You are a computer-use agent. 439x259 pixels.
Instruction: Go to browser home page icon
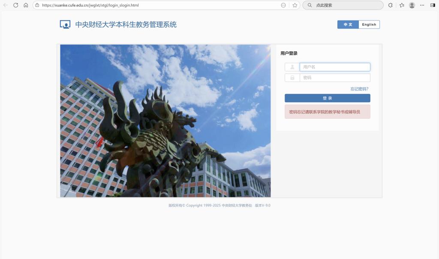[x=26, y=5]
